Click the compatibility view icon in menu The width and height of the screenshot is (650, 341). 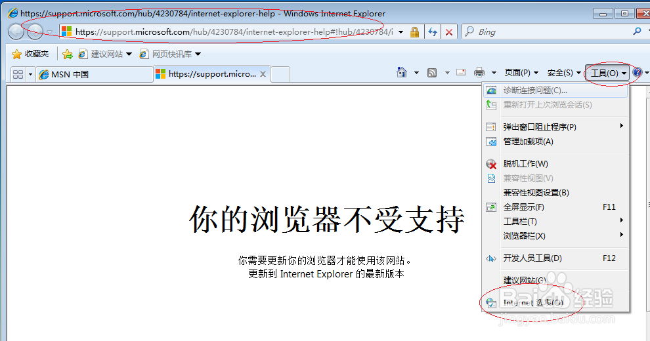tap(491, 178)
